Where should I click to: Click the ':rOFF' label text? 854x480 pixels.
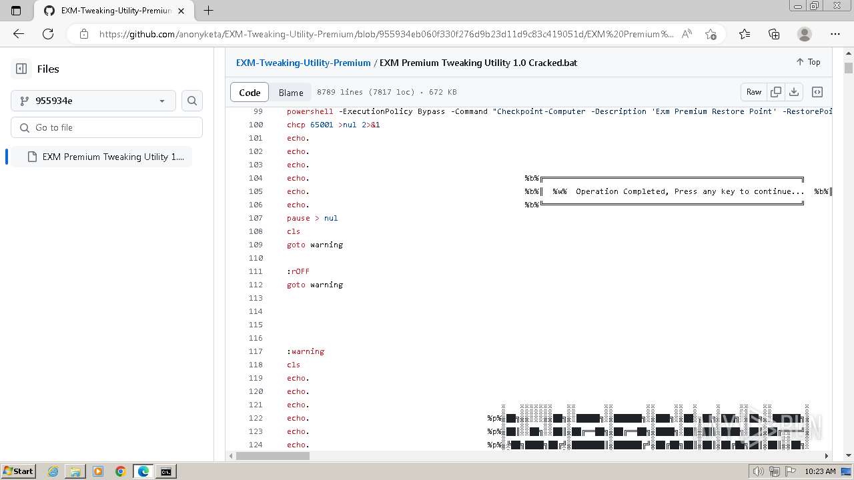pos(298,271)
